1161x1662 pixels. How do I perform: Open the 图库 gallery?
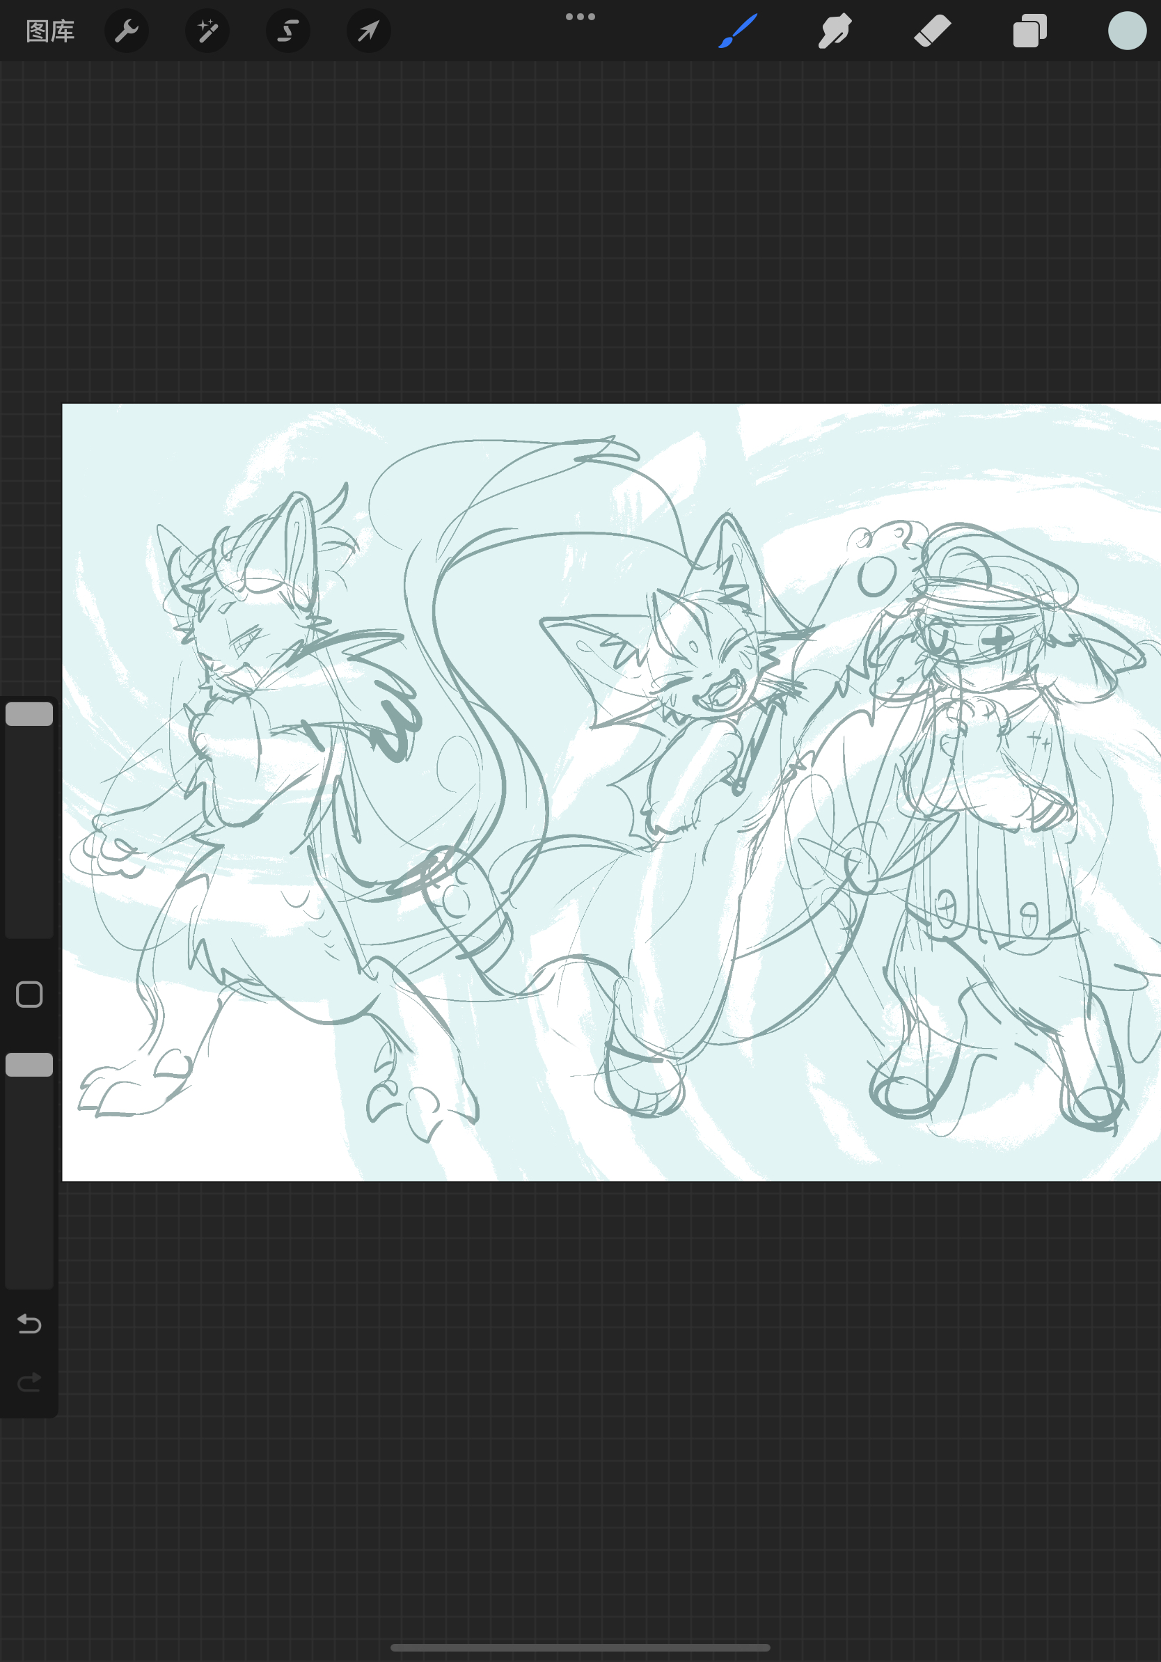pyautogui.click(x=50, y=31)
